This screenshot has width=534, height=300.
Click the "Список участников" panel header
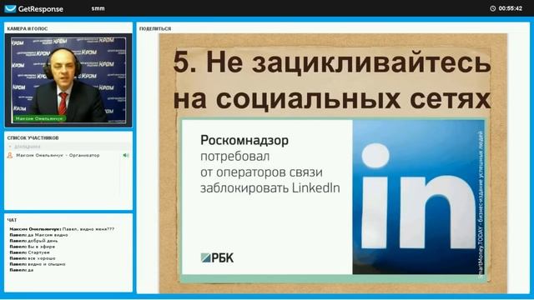point(33,138)
